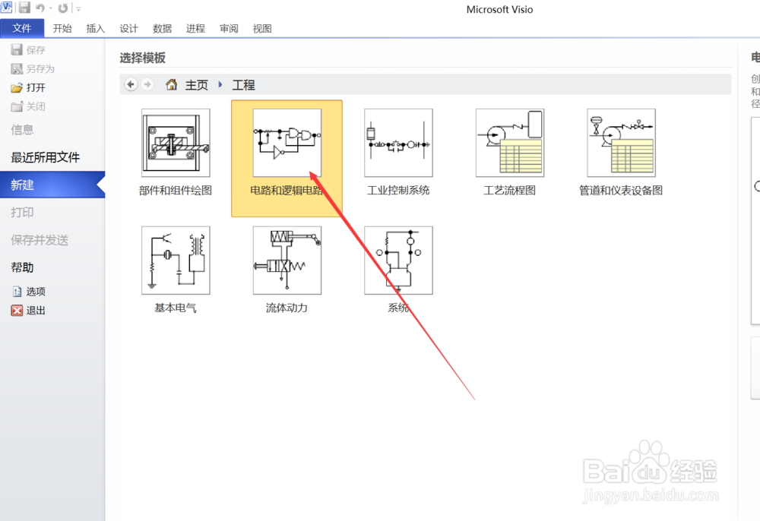The height and width of the screenshot is (521, 760).
Task: Select the 部件和组件绘图 template thumbnail
Action: pyautogui.click(x=176, y=143)
